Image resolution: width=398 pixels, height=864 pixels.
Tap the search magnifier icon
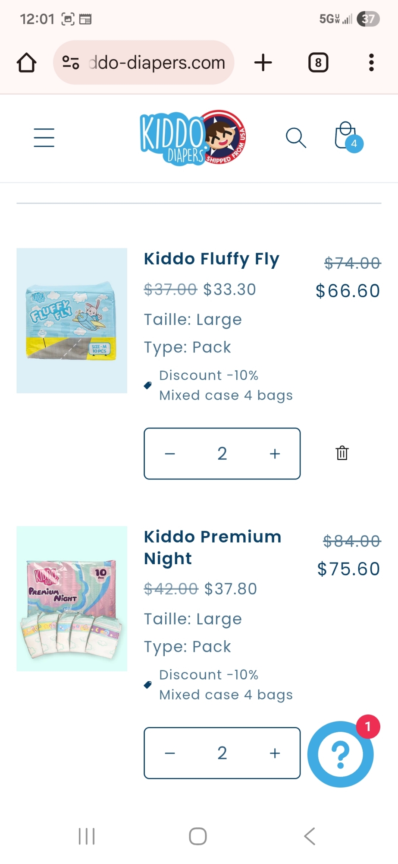click(x=296, y=138)
